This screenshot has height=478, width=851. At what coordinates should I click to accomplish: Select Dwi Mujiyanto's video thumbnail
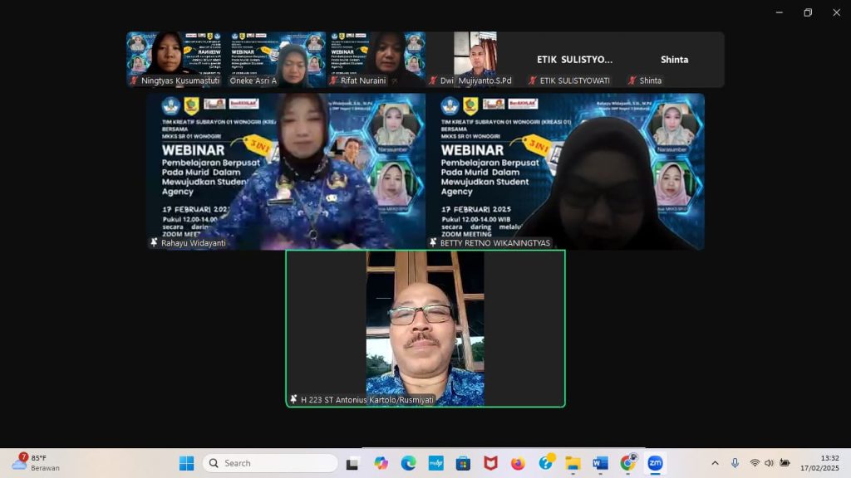[x=475, y=60]
